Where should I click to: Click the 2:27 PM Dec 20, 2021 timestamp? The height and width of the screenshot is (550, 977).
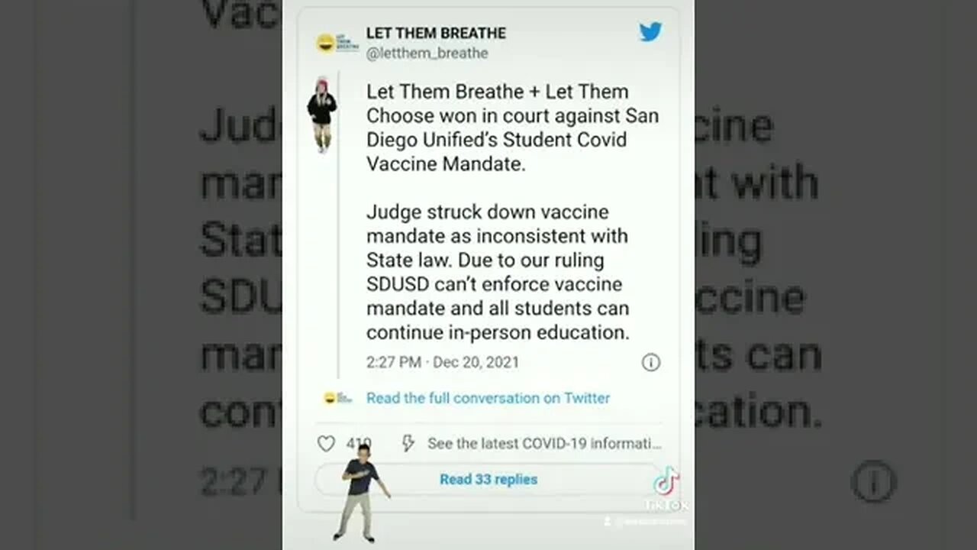coord(443,362)
